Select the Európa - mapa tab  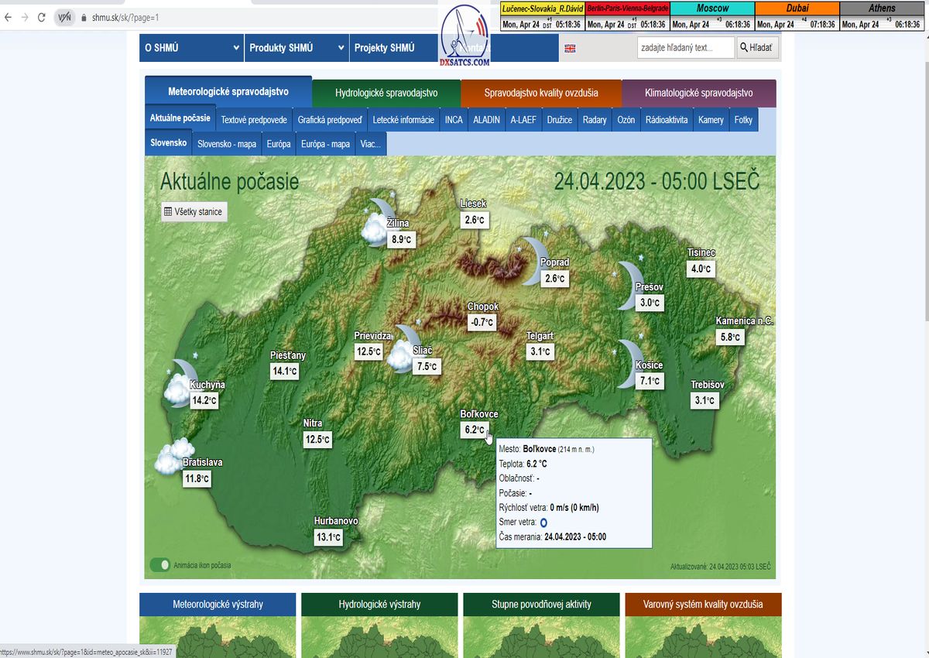click(325, 144)
